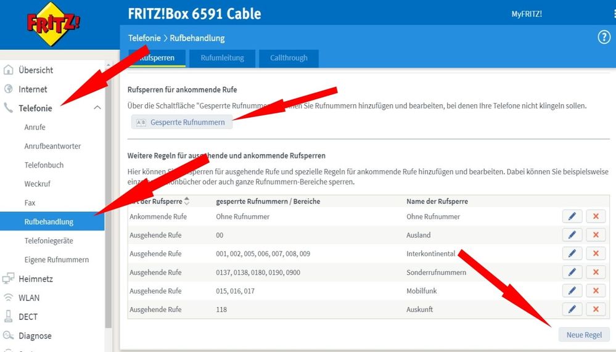Delete the Ohne Rufnummer rule

(596, 216)
